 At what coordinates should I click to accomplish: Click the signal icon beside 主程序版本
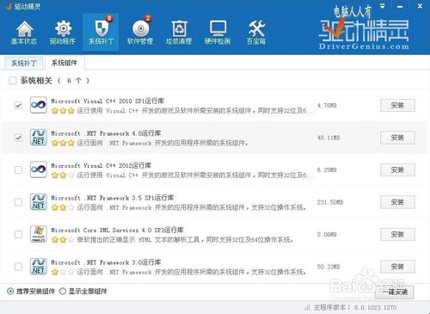coord(307,307)
